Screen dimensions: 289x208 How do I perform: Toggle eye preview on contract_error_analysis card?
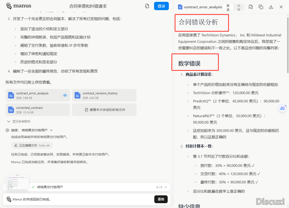[65, 95]
